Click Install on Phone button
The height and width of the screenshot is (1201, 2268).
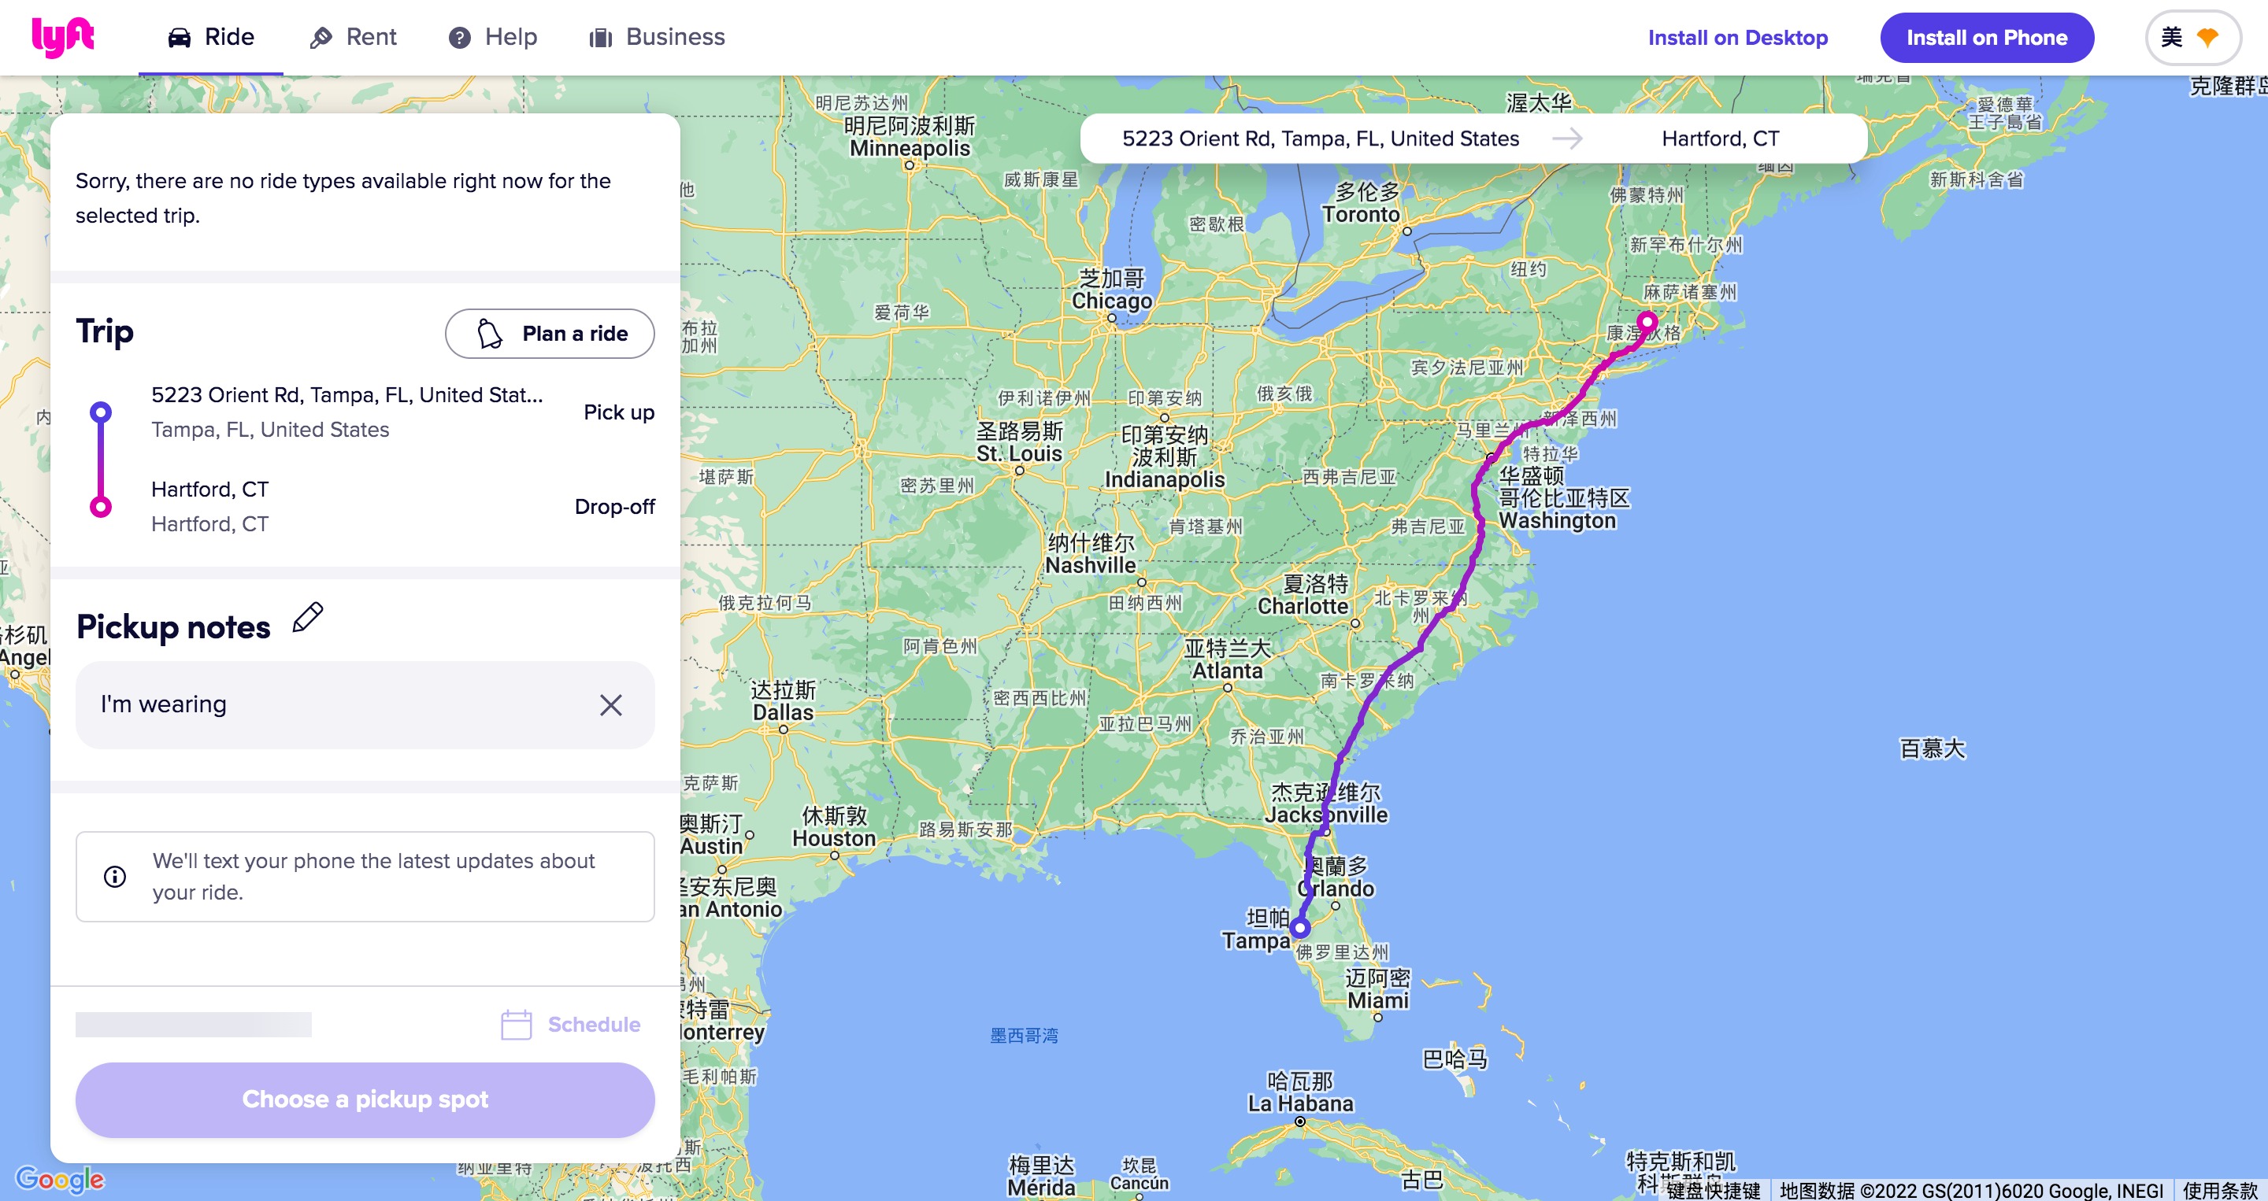(1986, 38)
